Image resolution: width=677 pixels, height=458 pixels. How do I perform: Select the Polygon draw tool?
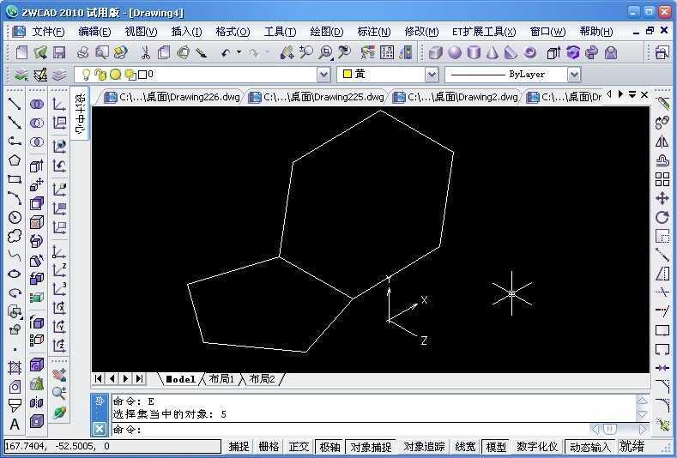pyautogui.click(x=15, y=160)
